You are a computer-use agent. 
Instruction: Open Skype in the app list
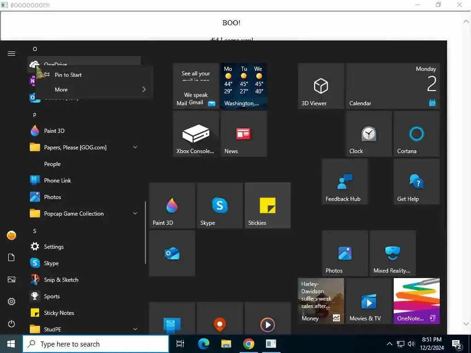tap(84, 263)
